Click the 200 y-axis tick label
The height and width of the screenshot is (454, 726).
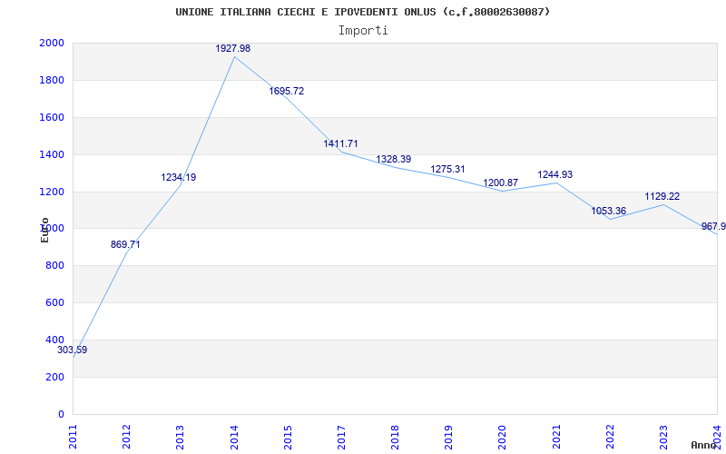click(55, 377)
